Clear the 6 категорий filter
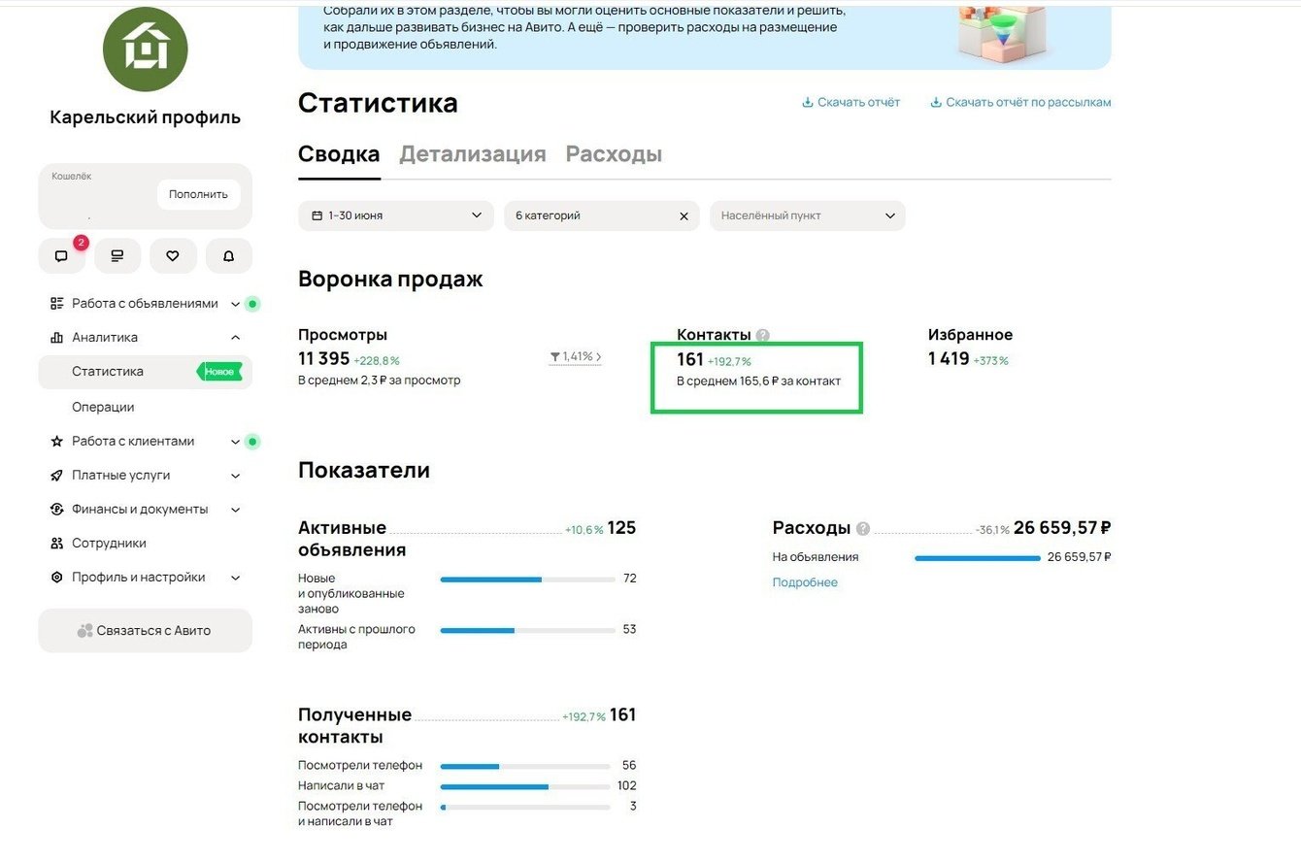The width and height of the screenshot is (1301, 861). point(684,216)
